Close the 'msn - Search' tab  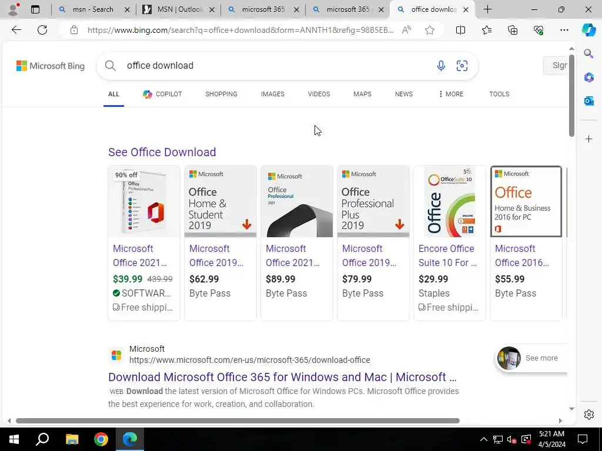click(x=127, y=9)
